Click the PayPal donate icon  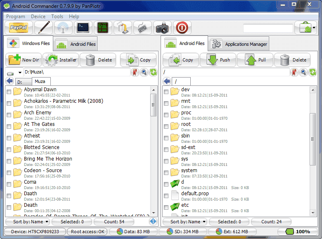19,28
